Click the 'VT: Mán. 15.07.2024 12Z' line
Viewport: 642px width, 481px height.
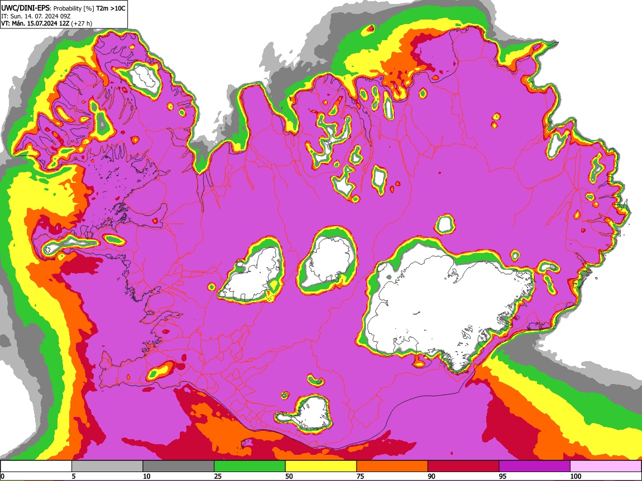click(35, 23)
